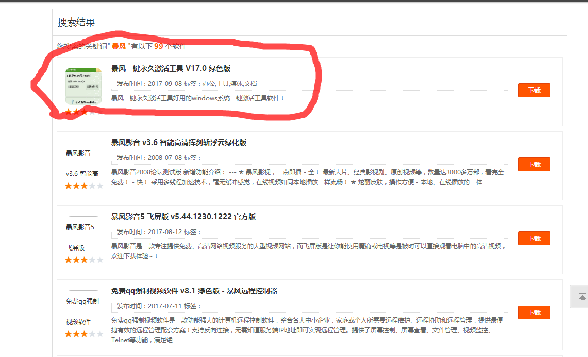This screenshot has width=588, height=357.
Task: Download 暴风影音5 飞屏版
Action: (x=534, y=238)
